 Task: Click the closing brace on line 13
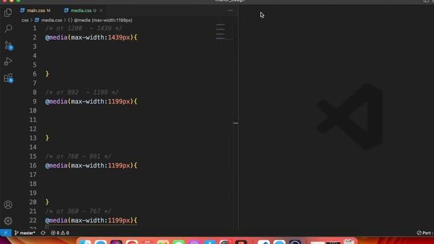pos(47,138)
